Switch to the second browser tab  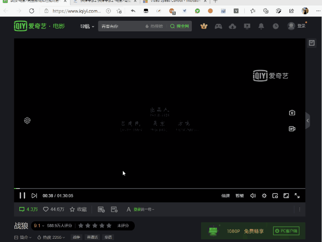[x=105, y=1]
